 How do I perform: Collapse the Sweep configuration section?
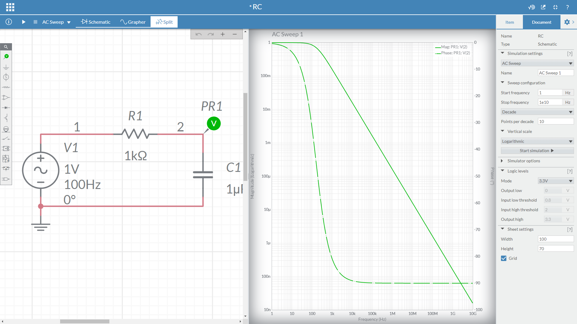[502, 82]
